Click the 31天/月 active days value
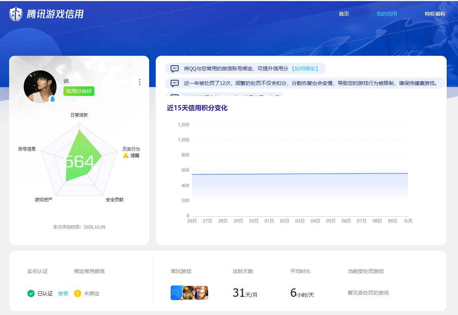 pos(245,293)
